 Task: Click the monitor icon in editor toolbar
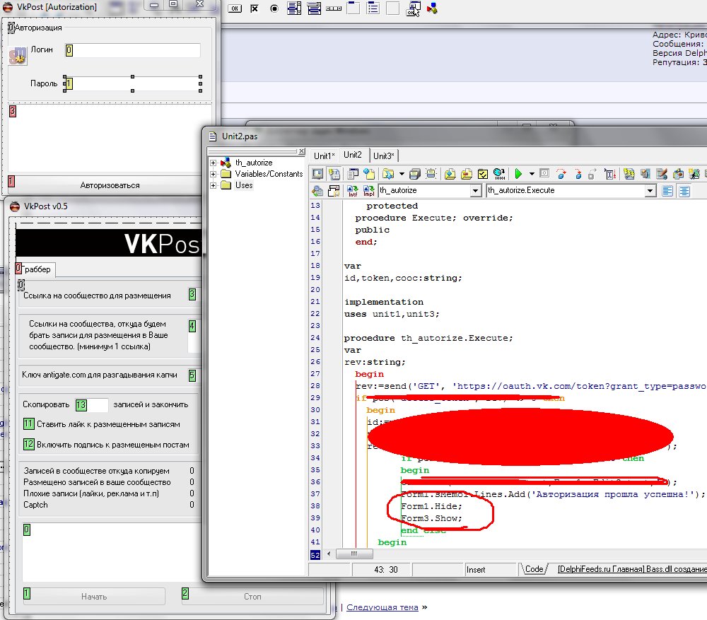(318, 174)
